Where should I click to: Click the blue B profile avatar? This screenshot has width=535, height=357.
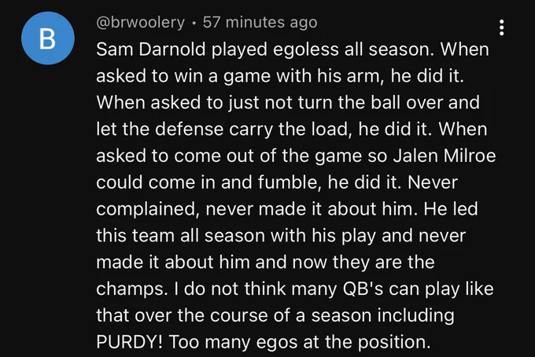tap(48, 39)
